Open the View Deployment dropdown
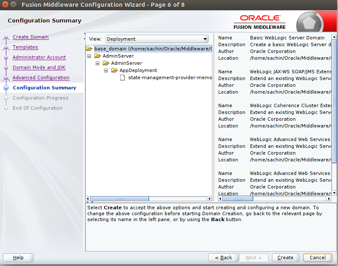 click(157, 39)
